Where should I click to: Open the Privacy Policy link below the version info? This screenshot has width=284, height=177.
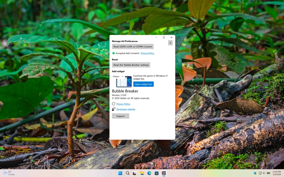[x=123, y=104]
